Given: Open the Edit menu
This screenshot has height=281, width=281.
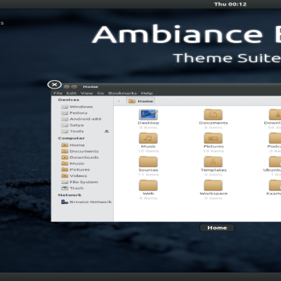Looking at the screenshot, I should (x=72, y=93).
